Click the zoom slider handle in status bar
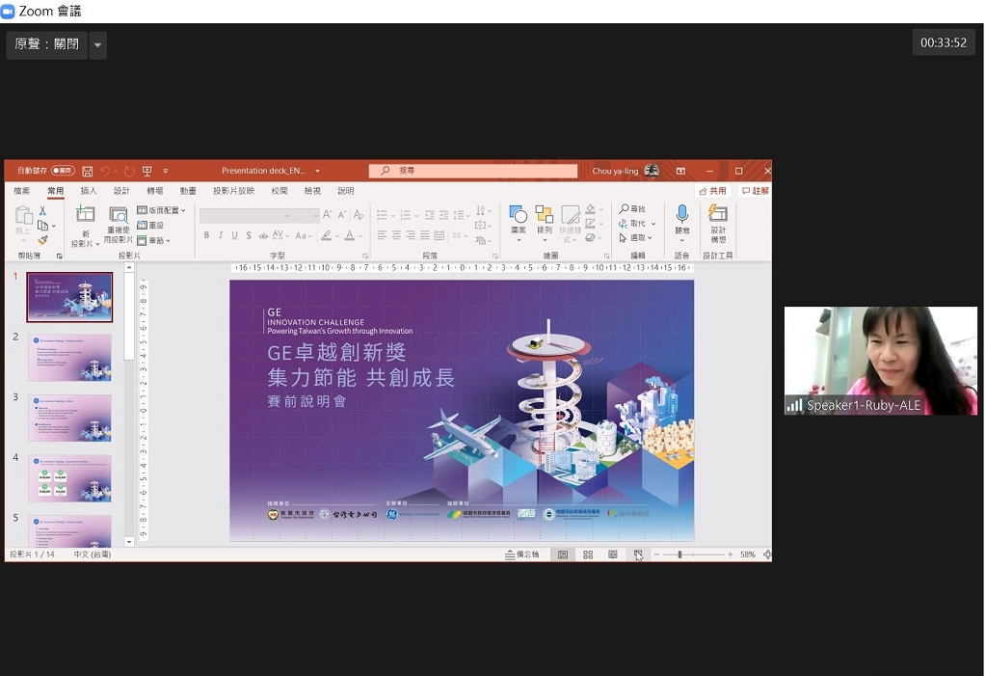Screen dimensions: 985x676 click(x=679, y=554)
